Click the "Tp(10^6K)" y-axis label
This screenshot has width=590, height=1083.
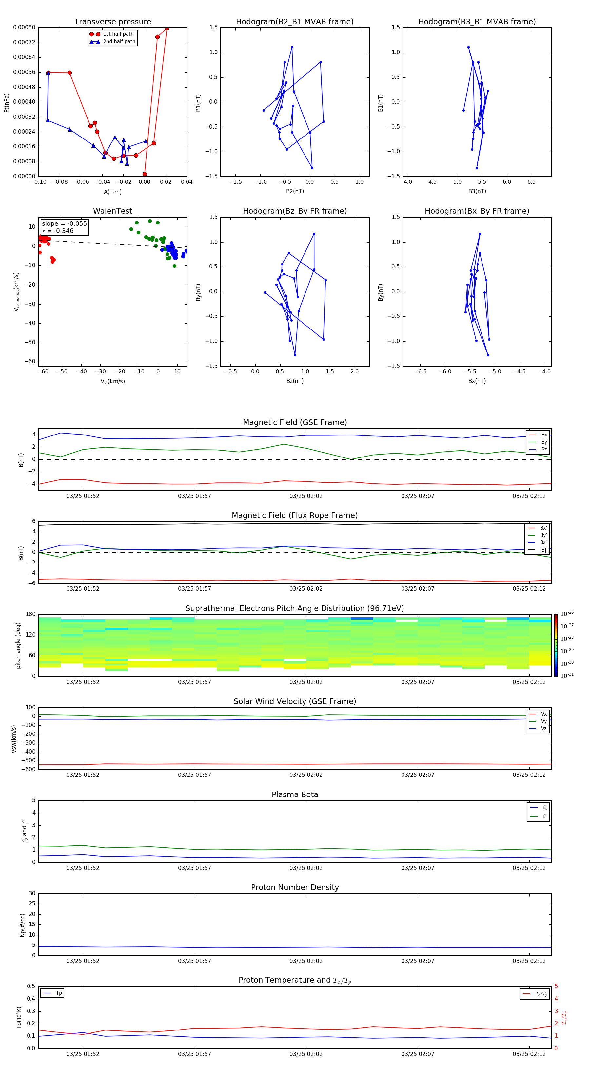19,1018
